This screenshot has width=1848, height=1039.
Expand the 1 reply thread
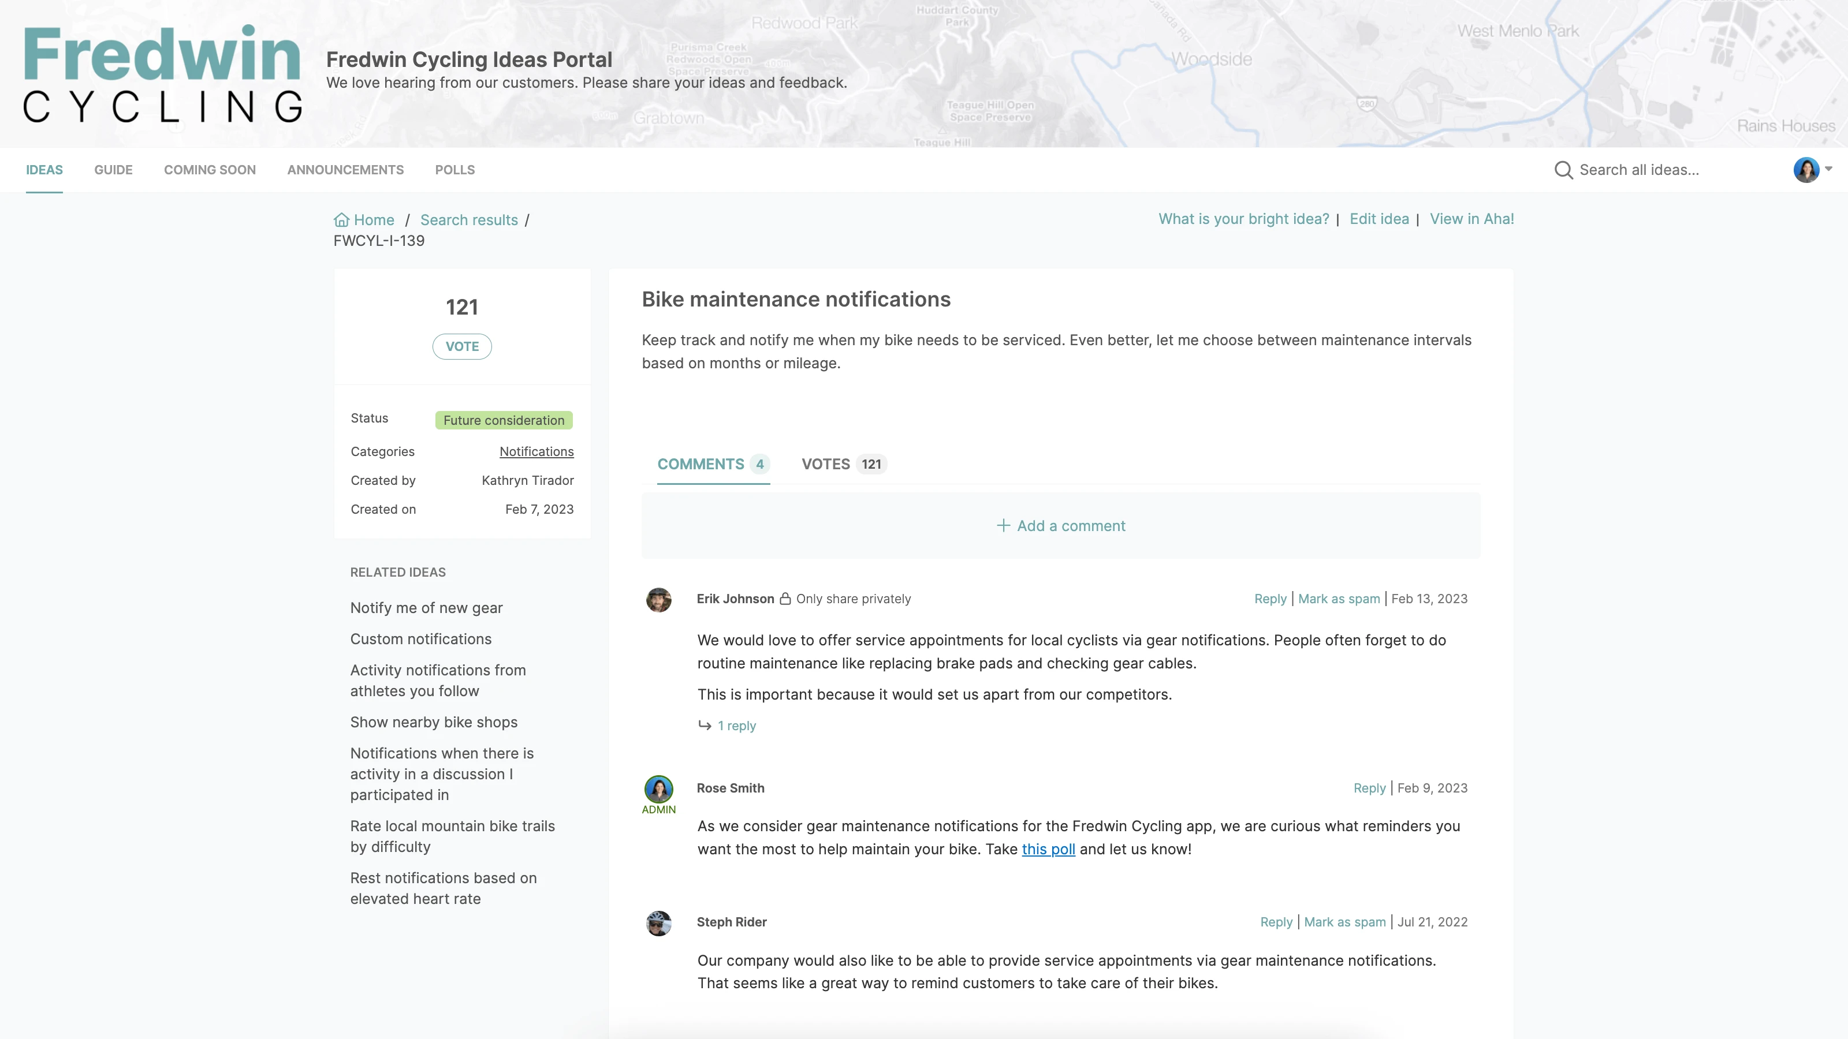pyautogui.click(x=737, y=726)
